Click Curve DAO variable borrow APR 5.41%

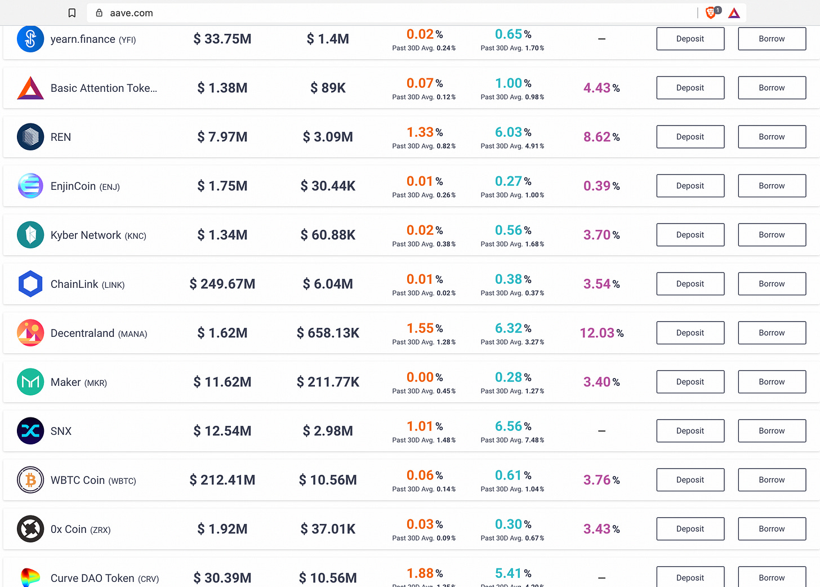point(513,573)
